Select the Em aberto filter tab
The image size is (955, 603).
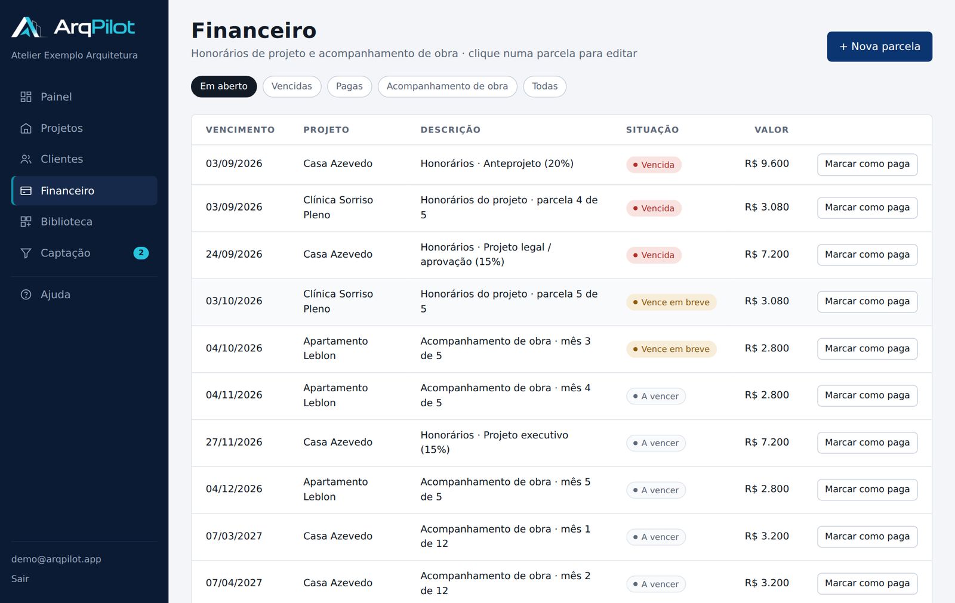click(x=224, y=86)
